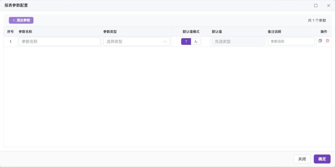
Task: Select the T text default-value mode
Action: click(186, 42)
